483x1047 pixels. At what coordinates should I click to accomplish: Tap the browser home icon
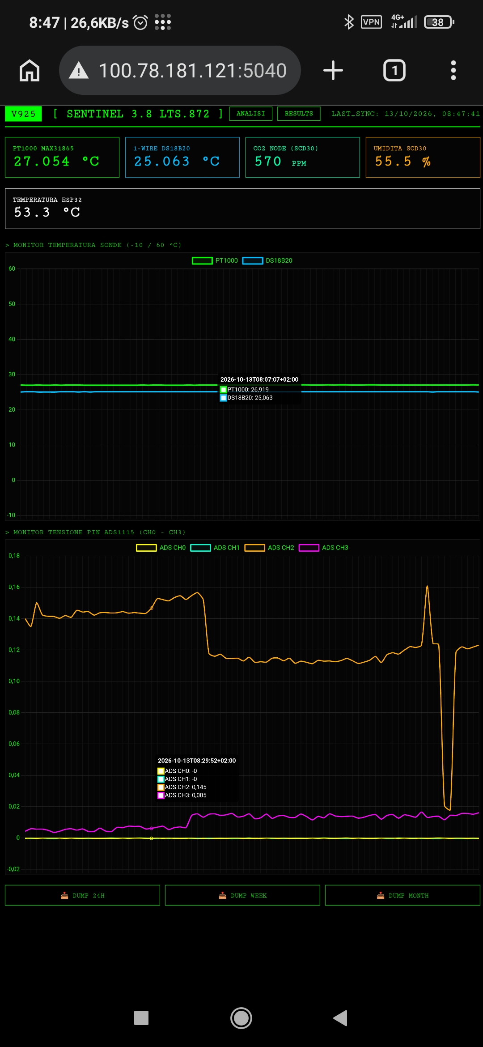[x=30, y=71]
